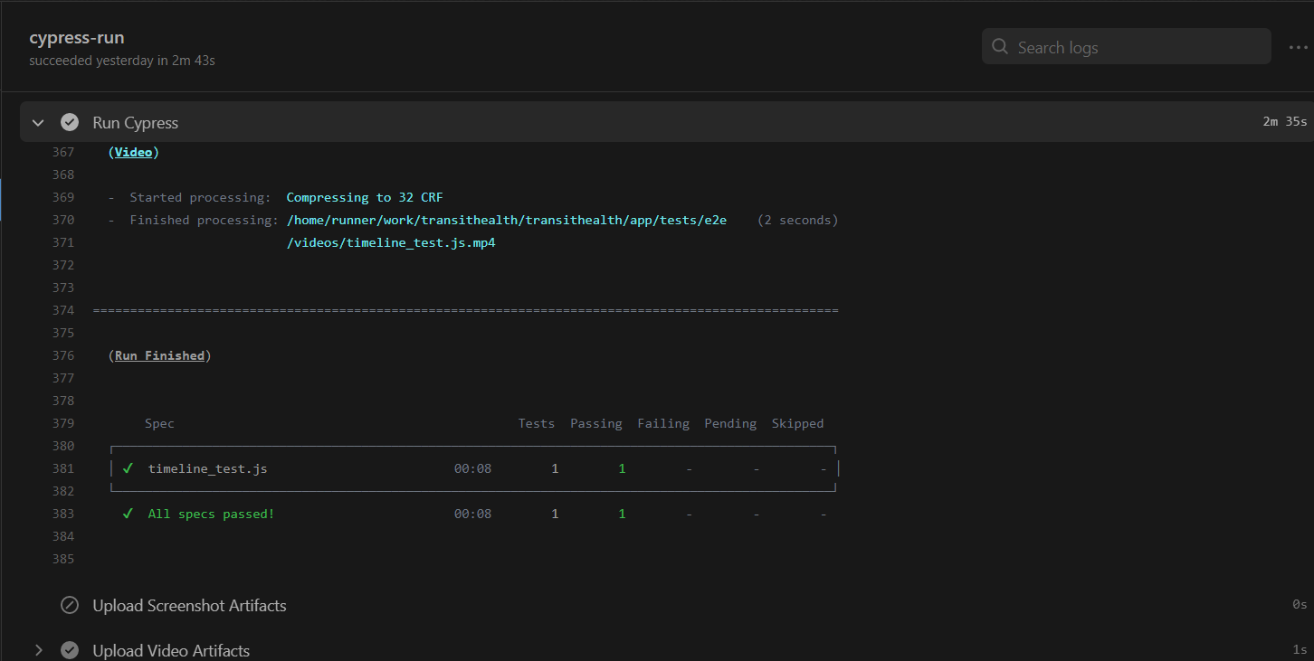The image size is (1314, 661).
Task: Click the 'Compressing to 32 CRF' text
Action: 365,197
